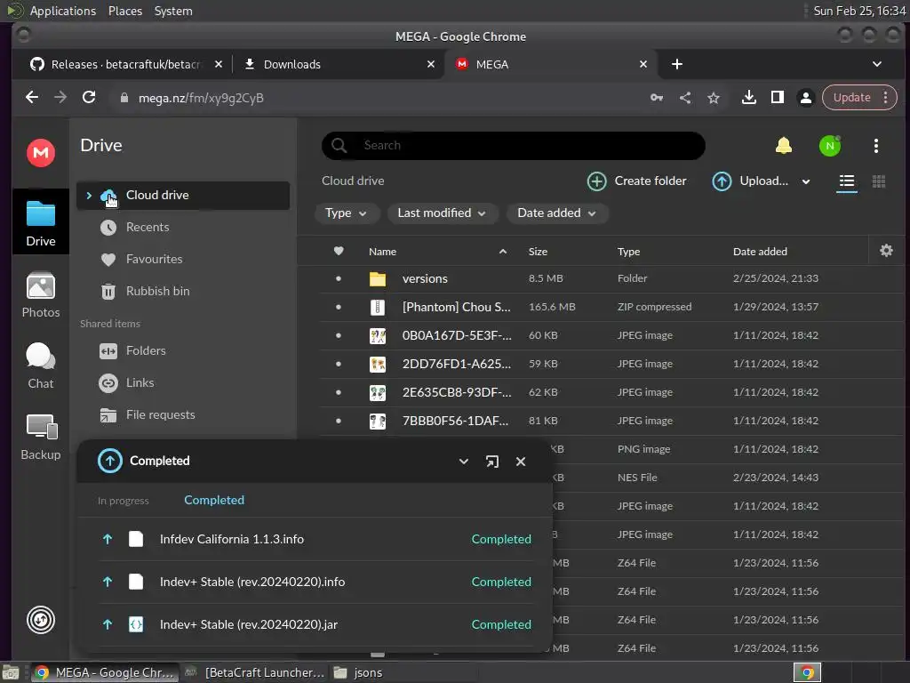The image size is (910, 683).
Task: Sort files by Date added column header
Action: pos(760,252)
